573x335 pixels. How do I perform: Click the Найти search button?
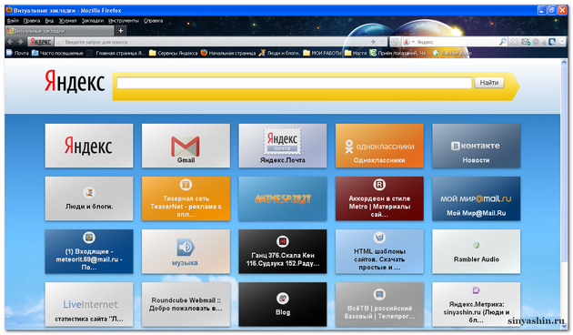click(489, 83)
